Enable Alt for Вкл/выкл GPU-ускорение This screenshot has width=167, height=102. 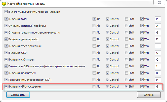pyautogui.click(x=94, y=86)
